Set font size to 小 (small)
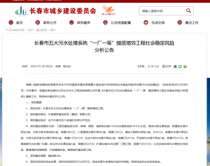Screen dimensions: 210x166 click(x=156, y=66)
